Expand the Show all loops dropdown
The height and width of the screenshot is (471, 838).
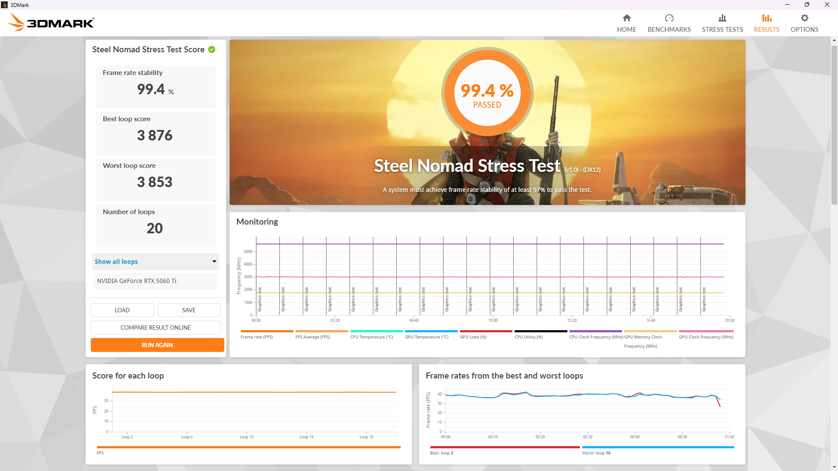(x=156, y=262)
